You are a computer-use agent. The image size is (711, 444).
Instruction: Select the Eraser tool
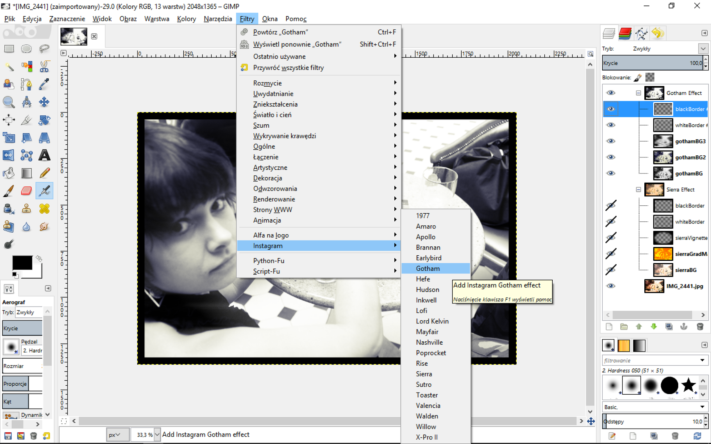pos(27,191)
